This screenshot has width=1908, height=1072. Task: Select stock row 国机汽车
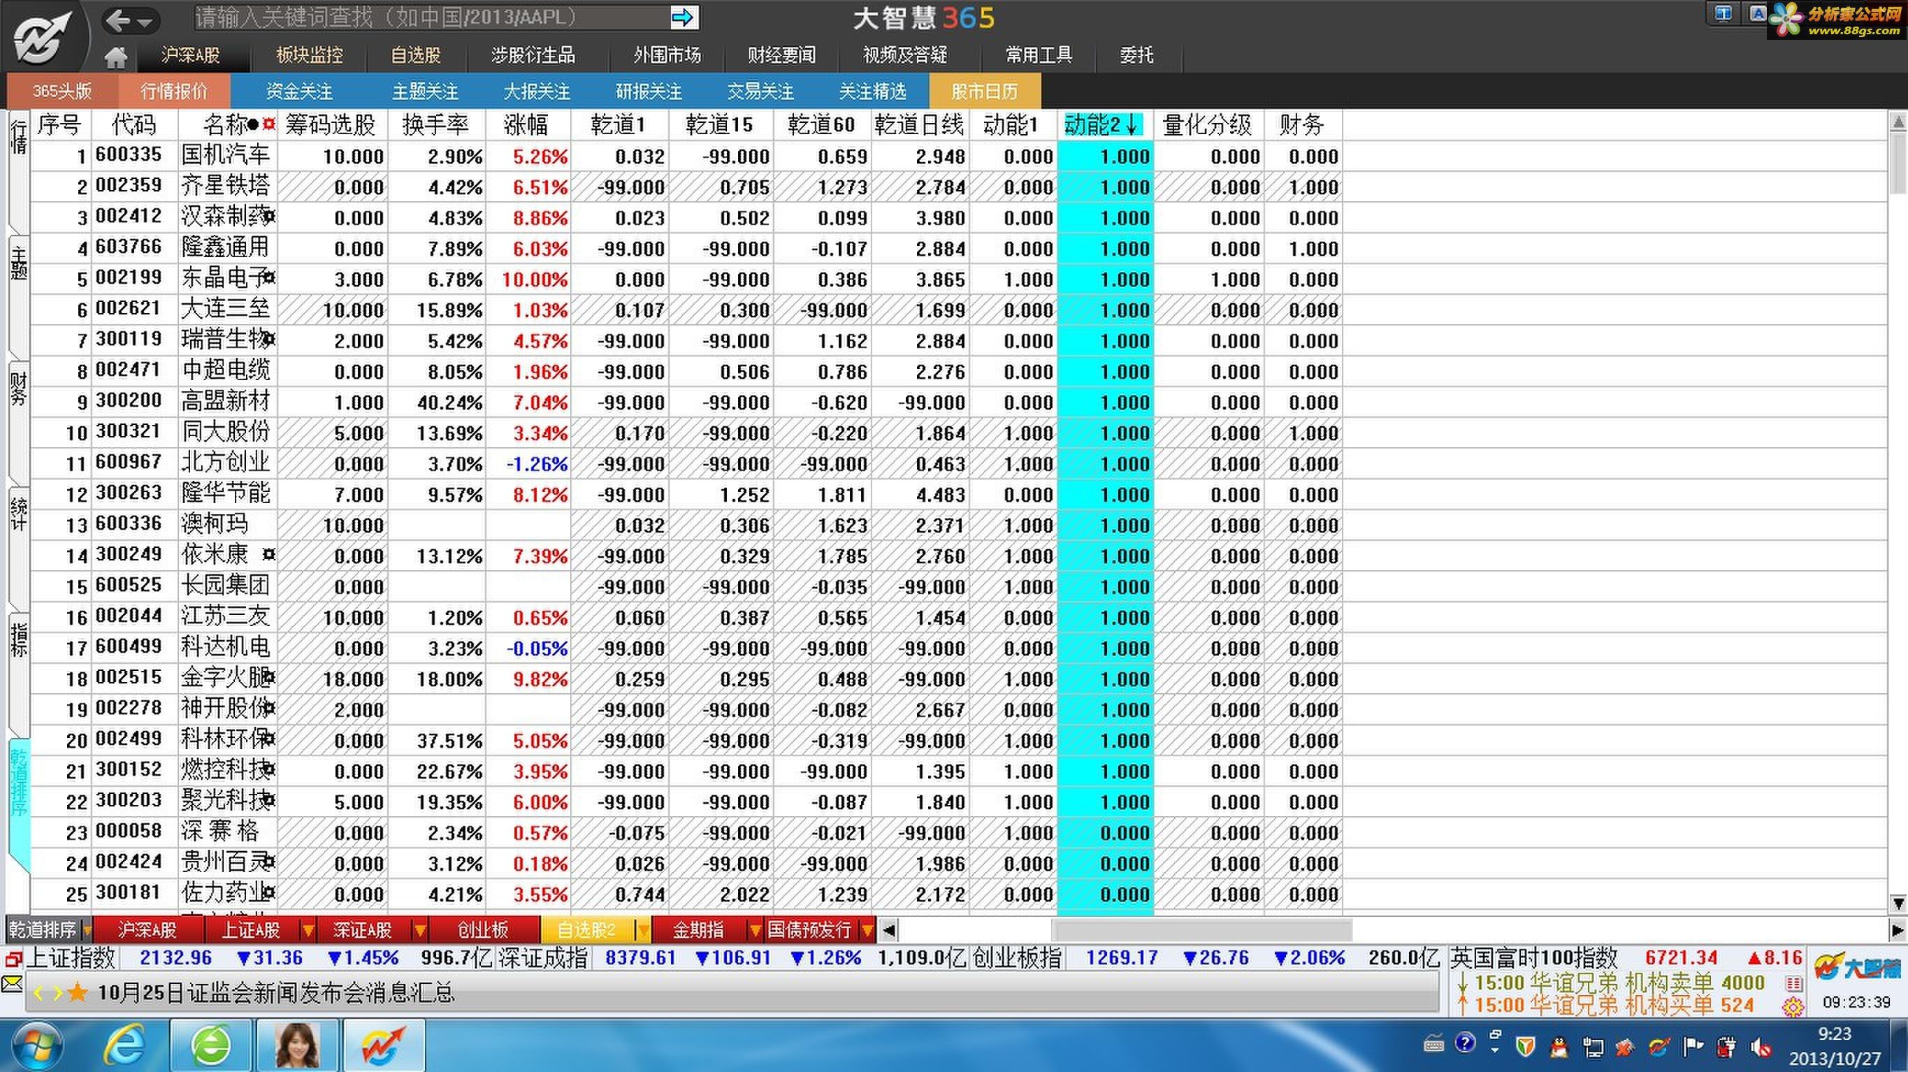[686, 157]
